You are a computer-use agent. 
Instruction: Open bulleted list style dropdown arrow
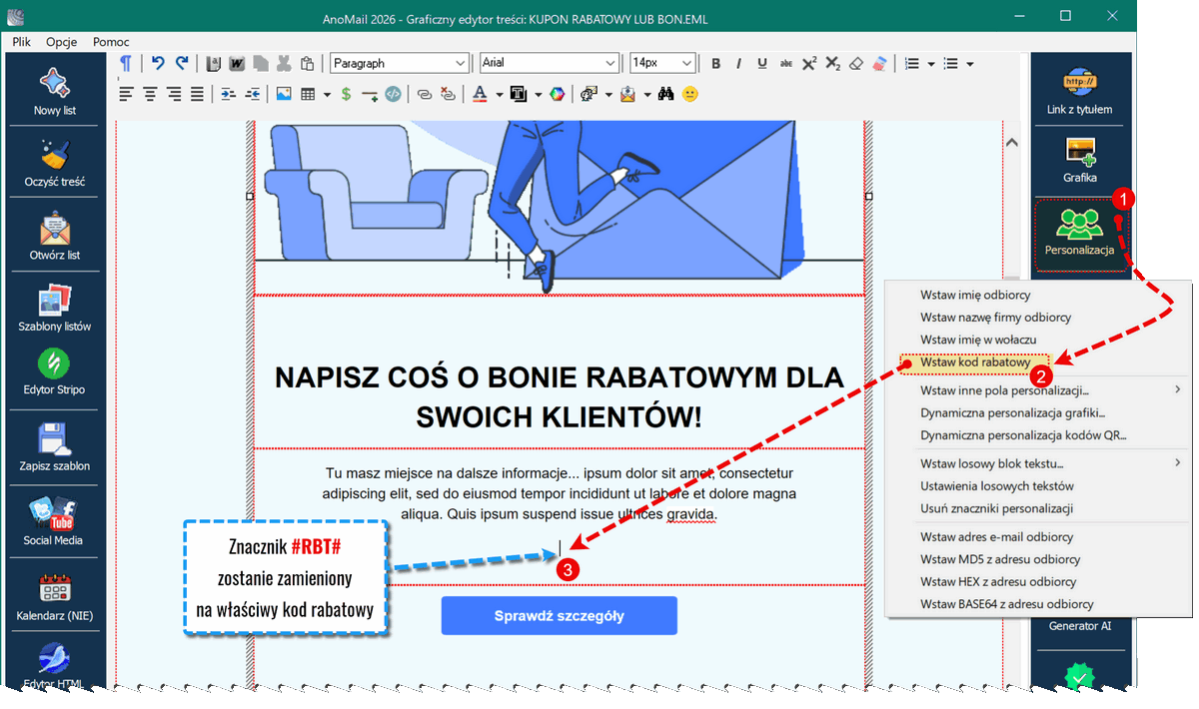pos(969,63)
